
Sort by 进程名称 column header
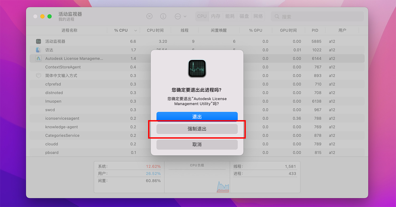(x=69, y=30)
